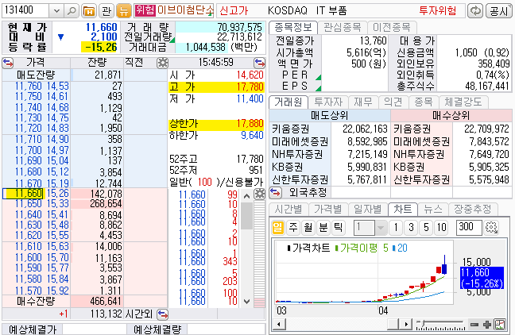This screenshot has width=515, height=335.
Task: Select the 틱 tick chart toggle
Action: click(x=339, y=227)
